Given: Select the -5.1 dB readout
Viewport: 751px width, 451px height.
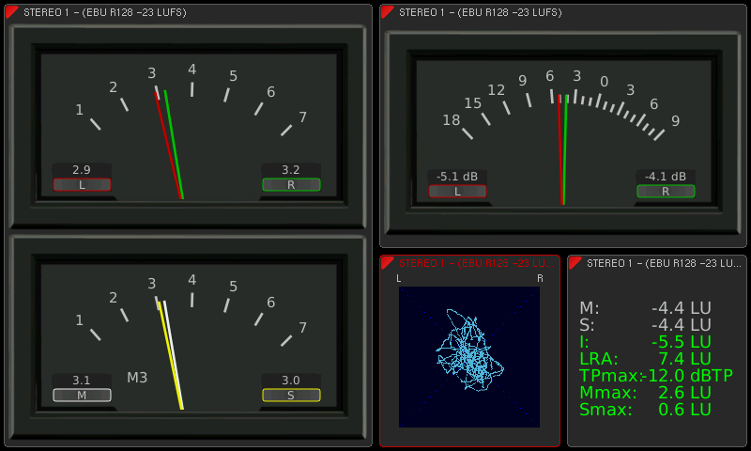Looking at the screenshot, I should (457, 177).
